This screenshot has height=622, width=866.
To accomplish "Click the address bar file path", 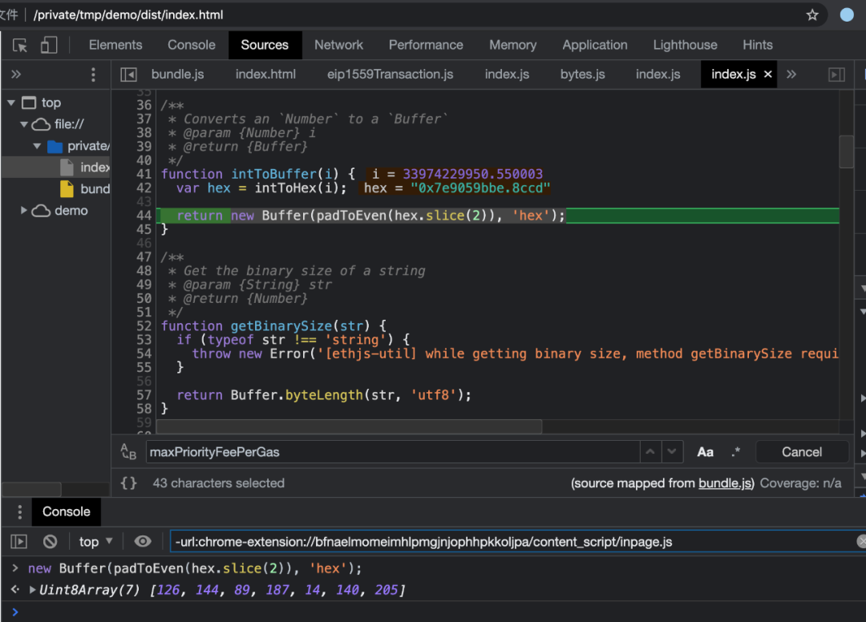I will point(128,15).
